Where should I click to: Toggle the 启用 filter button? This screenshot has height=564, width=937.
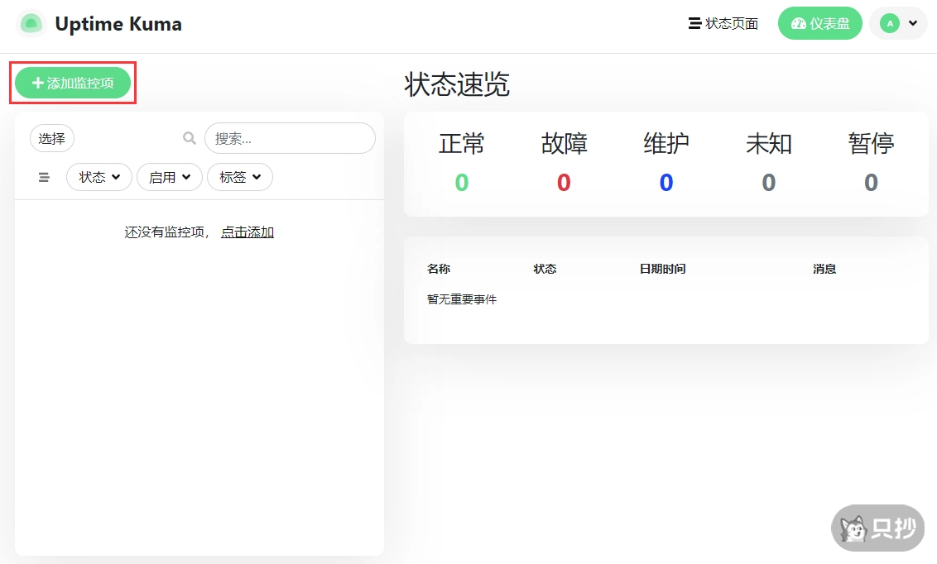tap(169, 176)
